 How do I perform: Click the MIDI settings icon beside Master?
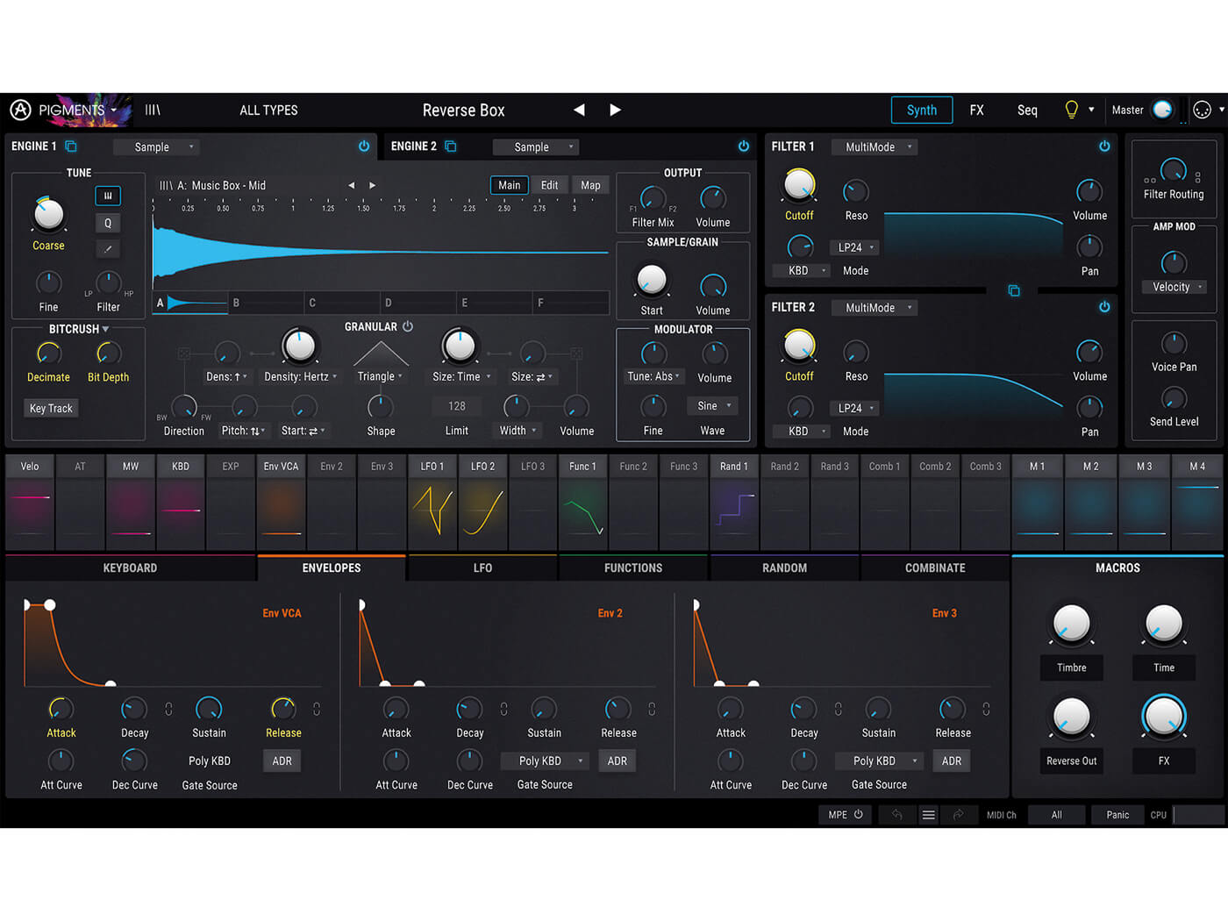pyautogui.click(x=1202, y=110)
